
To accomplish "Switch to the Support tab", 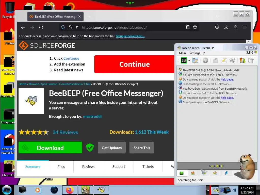I will (x=119, y=167).
